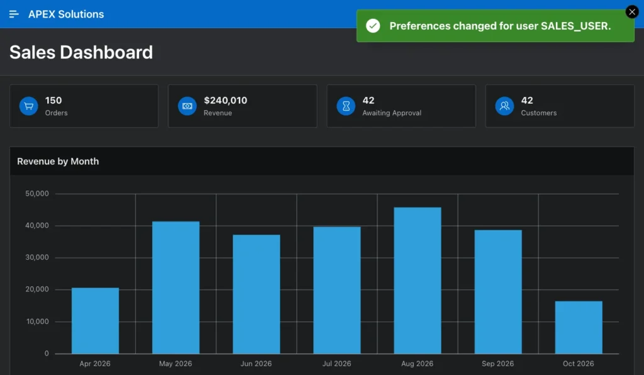Click the green checkmark success icon
This screenshot has width=644, height=375.
click(373, 26)
